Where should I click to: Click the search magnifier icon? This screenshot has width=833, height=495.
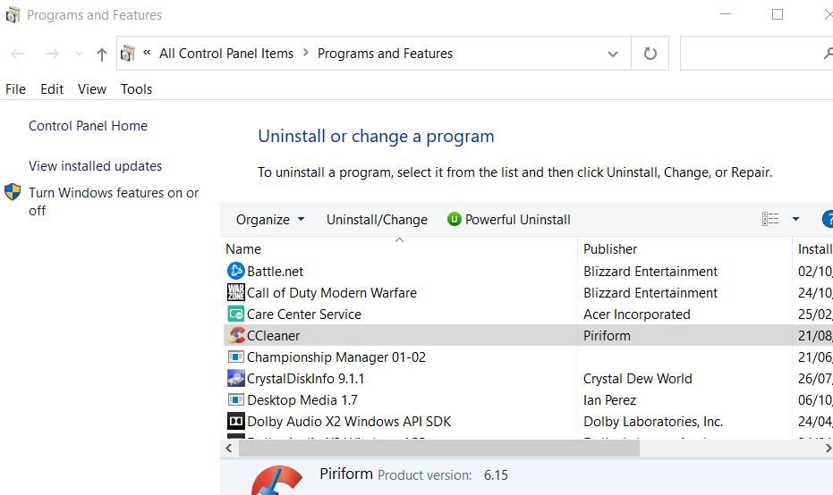[829, 53]
